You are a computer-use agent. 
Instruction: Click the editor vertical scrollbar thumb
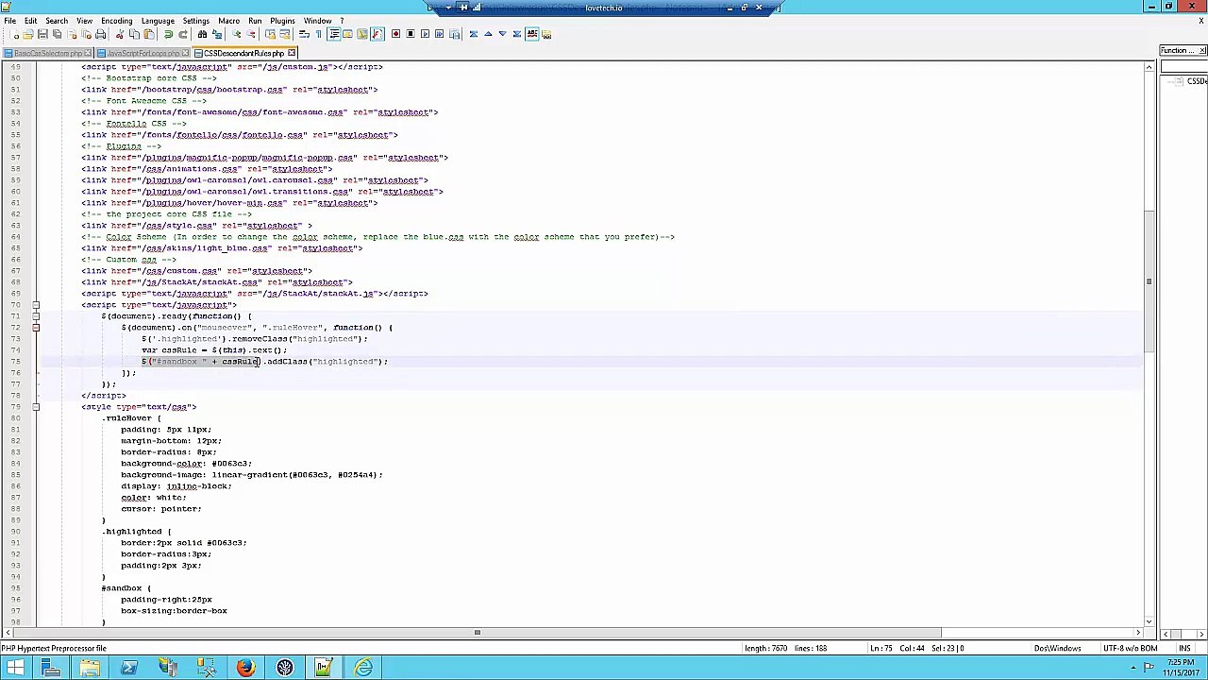pos(1149,280)
